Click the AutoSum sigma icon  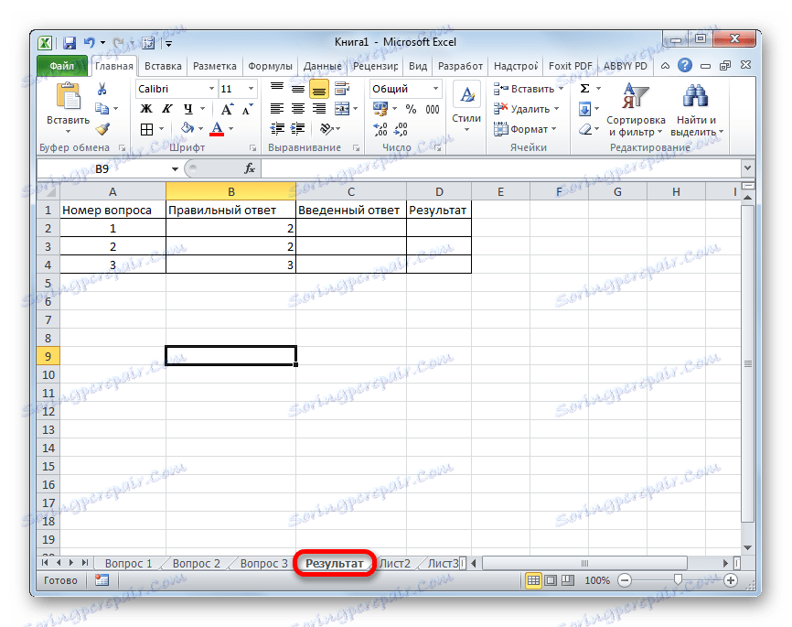pyautogui.click(x=585, y=89)
